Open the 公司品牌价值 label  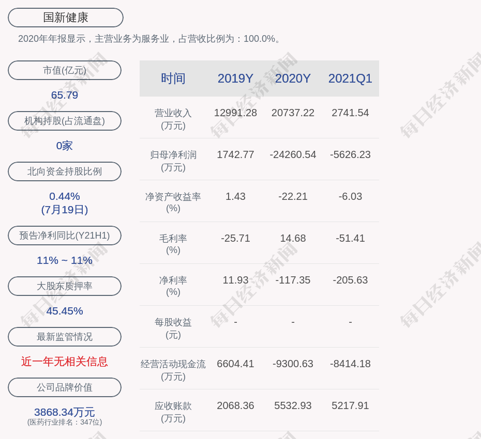(65, 387)
